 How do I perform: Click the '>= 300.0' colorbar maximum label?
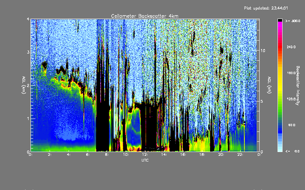click(293, 21)
